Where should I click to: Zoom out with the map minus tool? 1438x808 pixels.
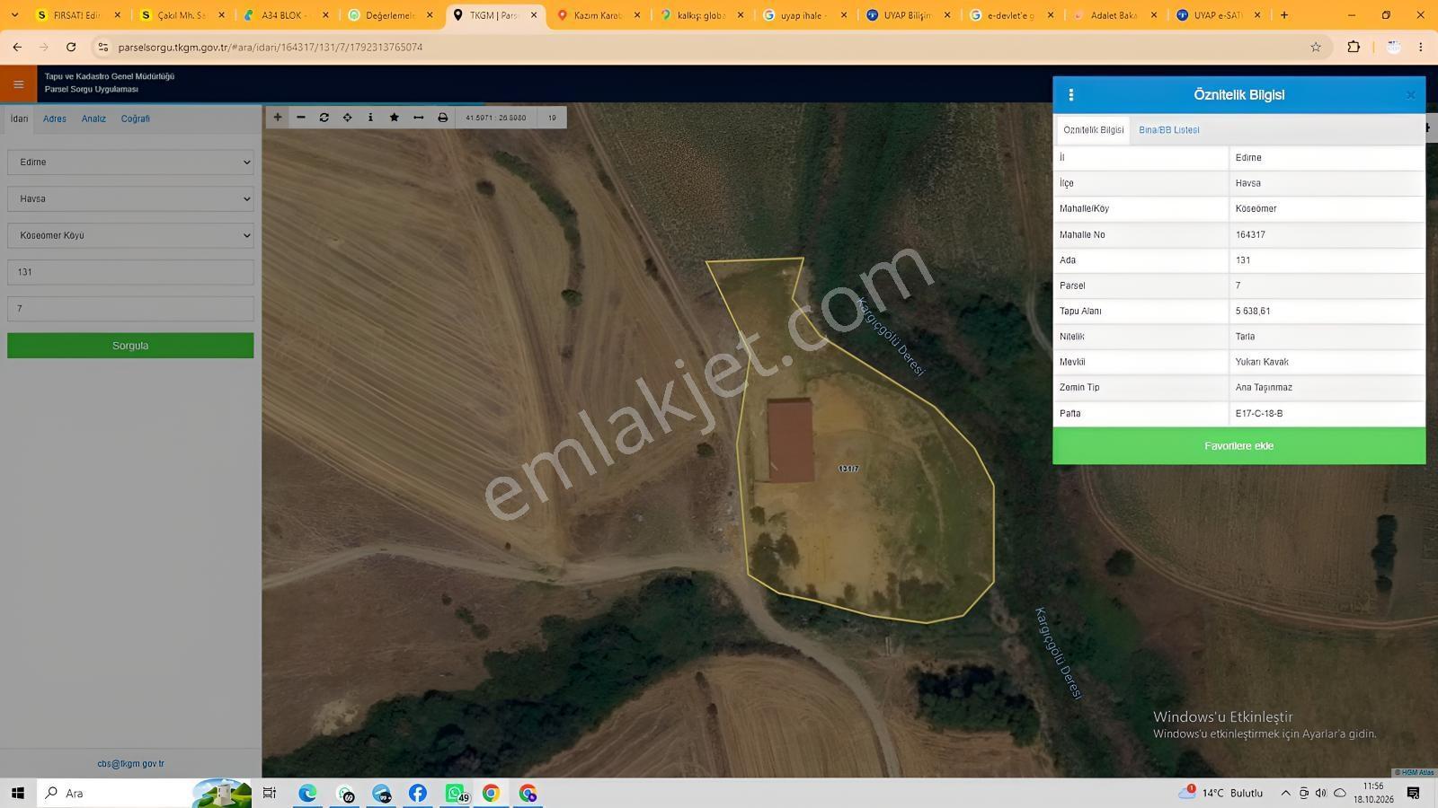click(x=301, y=118)
